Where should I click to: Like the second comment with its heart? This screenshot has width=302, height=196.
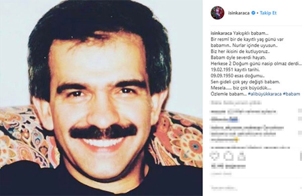point(300,120)
